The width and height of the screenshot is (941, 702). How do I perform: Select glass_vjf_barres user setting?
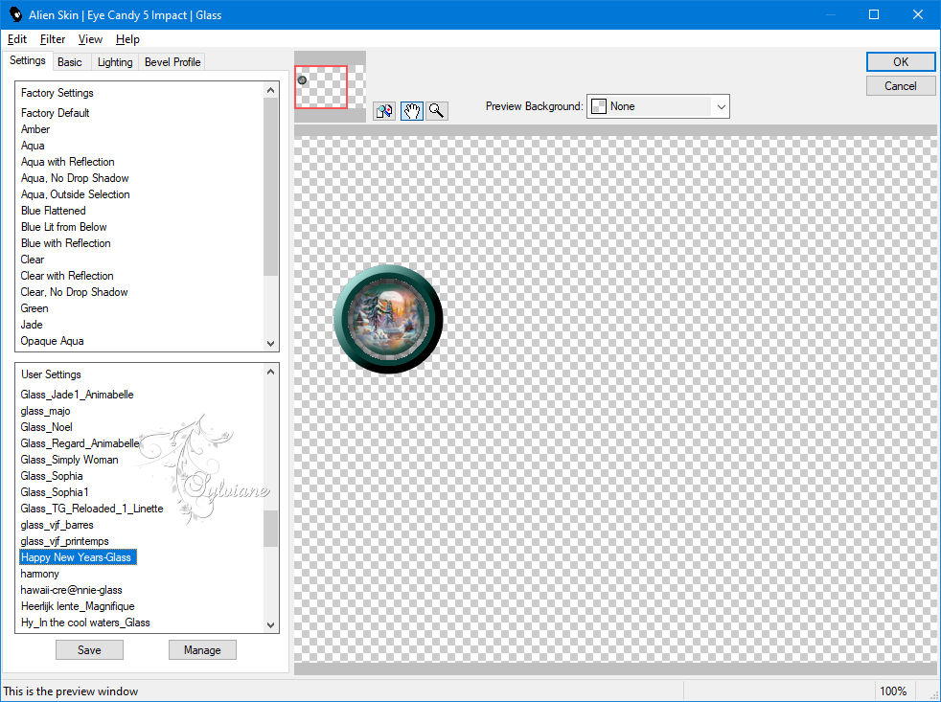click(57, 525)
